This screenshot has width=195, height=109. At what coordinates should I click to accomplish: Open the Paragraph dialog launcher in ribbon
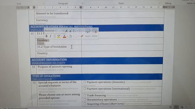(83, 3)
